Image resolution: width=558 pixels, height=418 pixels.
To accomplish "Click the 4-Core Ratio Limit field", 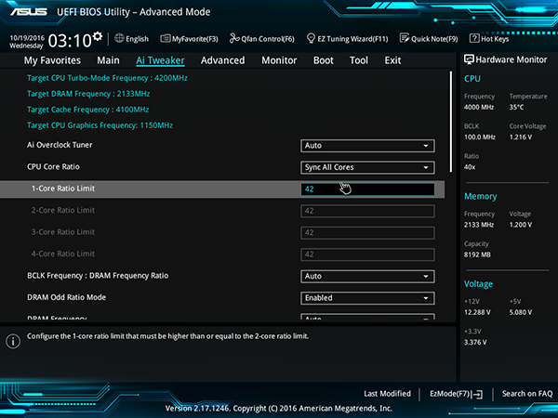I will pos(367,255).
